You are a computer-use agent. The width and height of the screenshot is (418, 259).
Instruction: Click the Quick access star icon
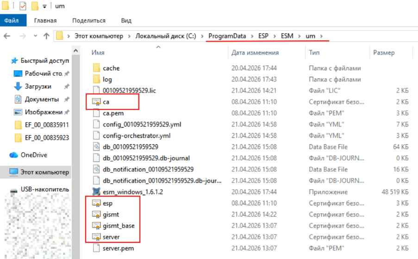click(14, 61)
